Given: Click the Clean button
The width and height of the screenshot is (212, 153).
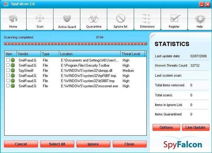Looking at the screenshot, I should (x=130, y=144).
